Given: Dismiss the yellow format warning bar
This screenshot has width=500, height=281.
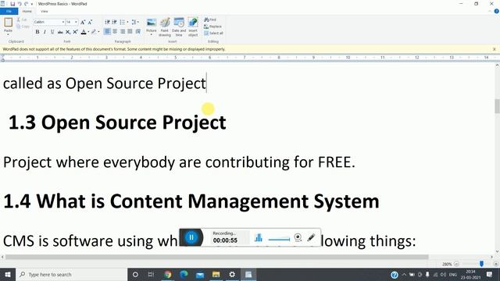Looking at the screenshot, I should pos(495,49).
